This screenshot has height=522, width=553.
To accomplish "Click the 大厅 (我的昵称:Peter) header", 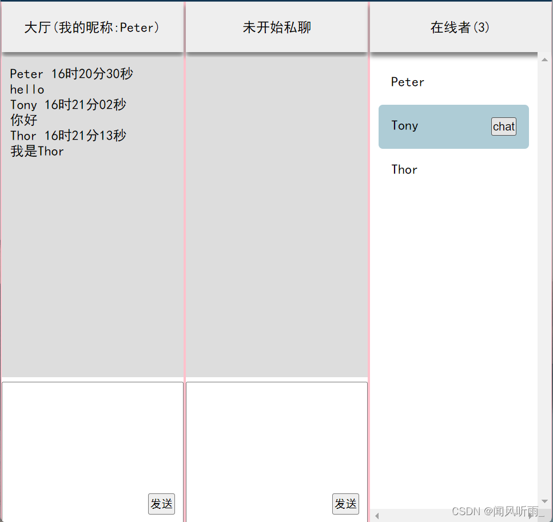I will [93, 27].
